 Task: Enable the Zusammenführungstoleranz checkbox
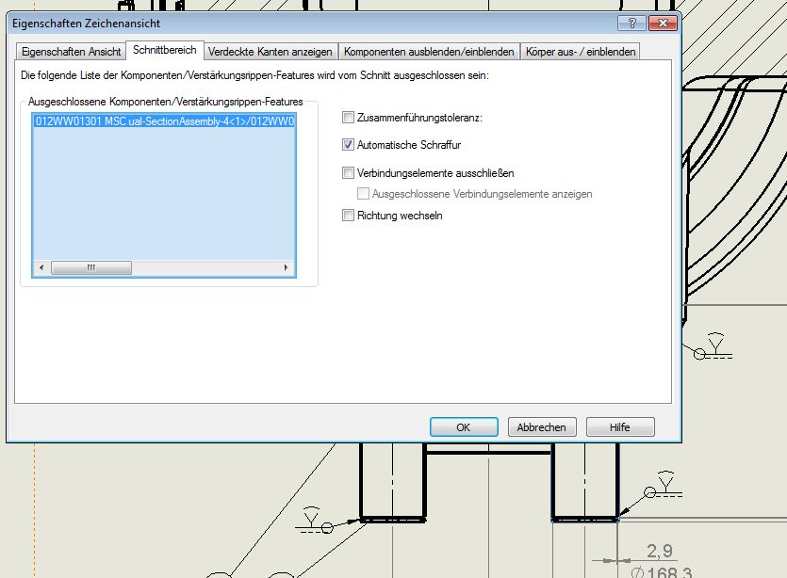pyautogui.click(x=349, y=118)
